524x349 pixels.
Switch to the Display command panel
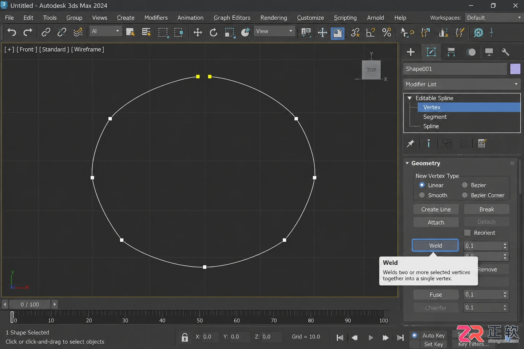click(x=489, y=52)
